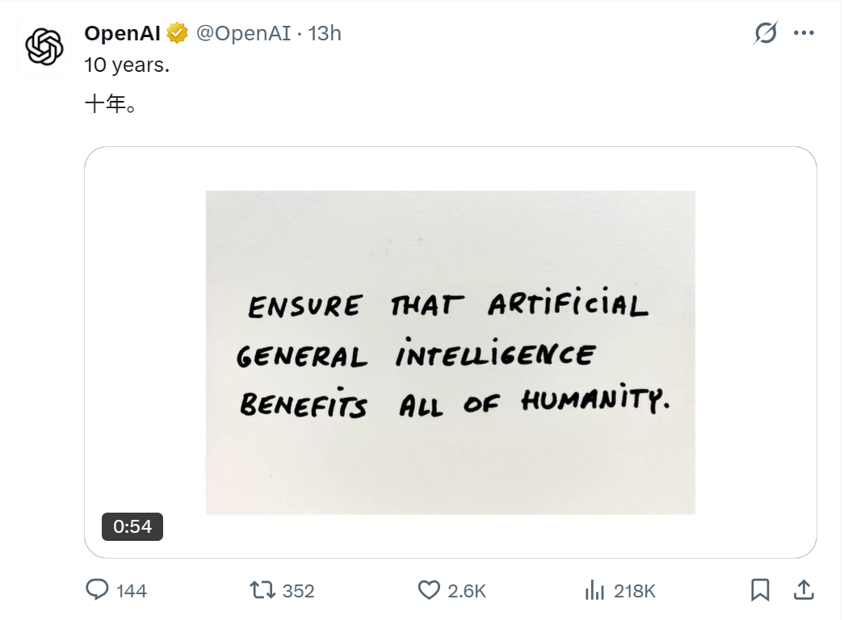This screenshot has height=620, width=844.
Task: Click the 144 replies count
Action: 132,591
